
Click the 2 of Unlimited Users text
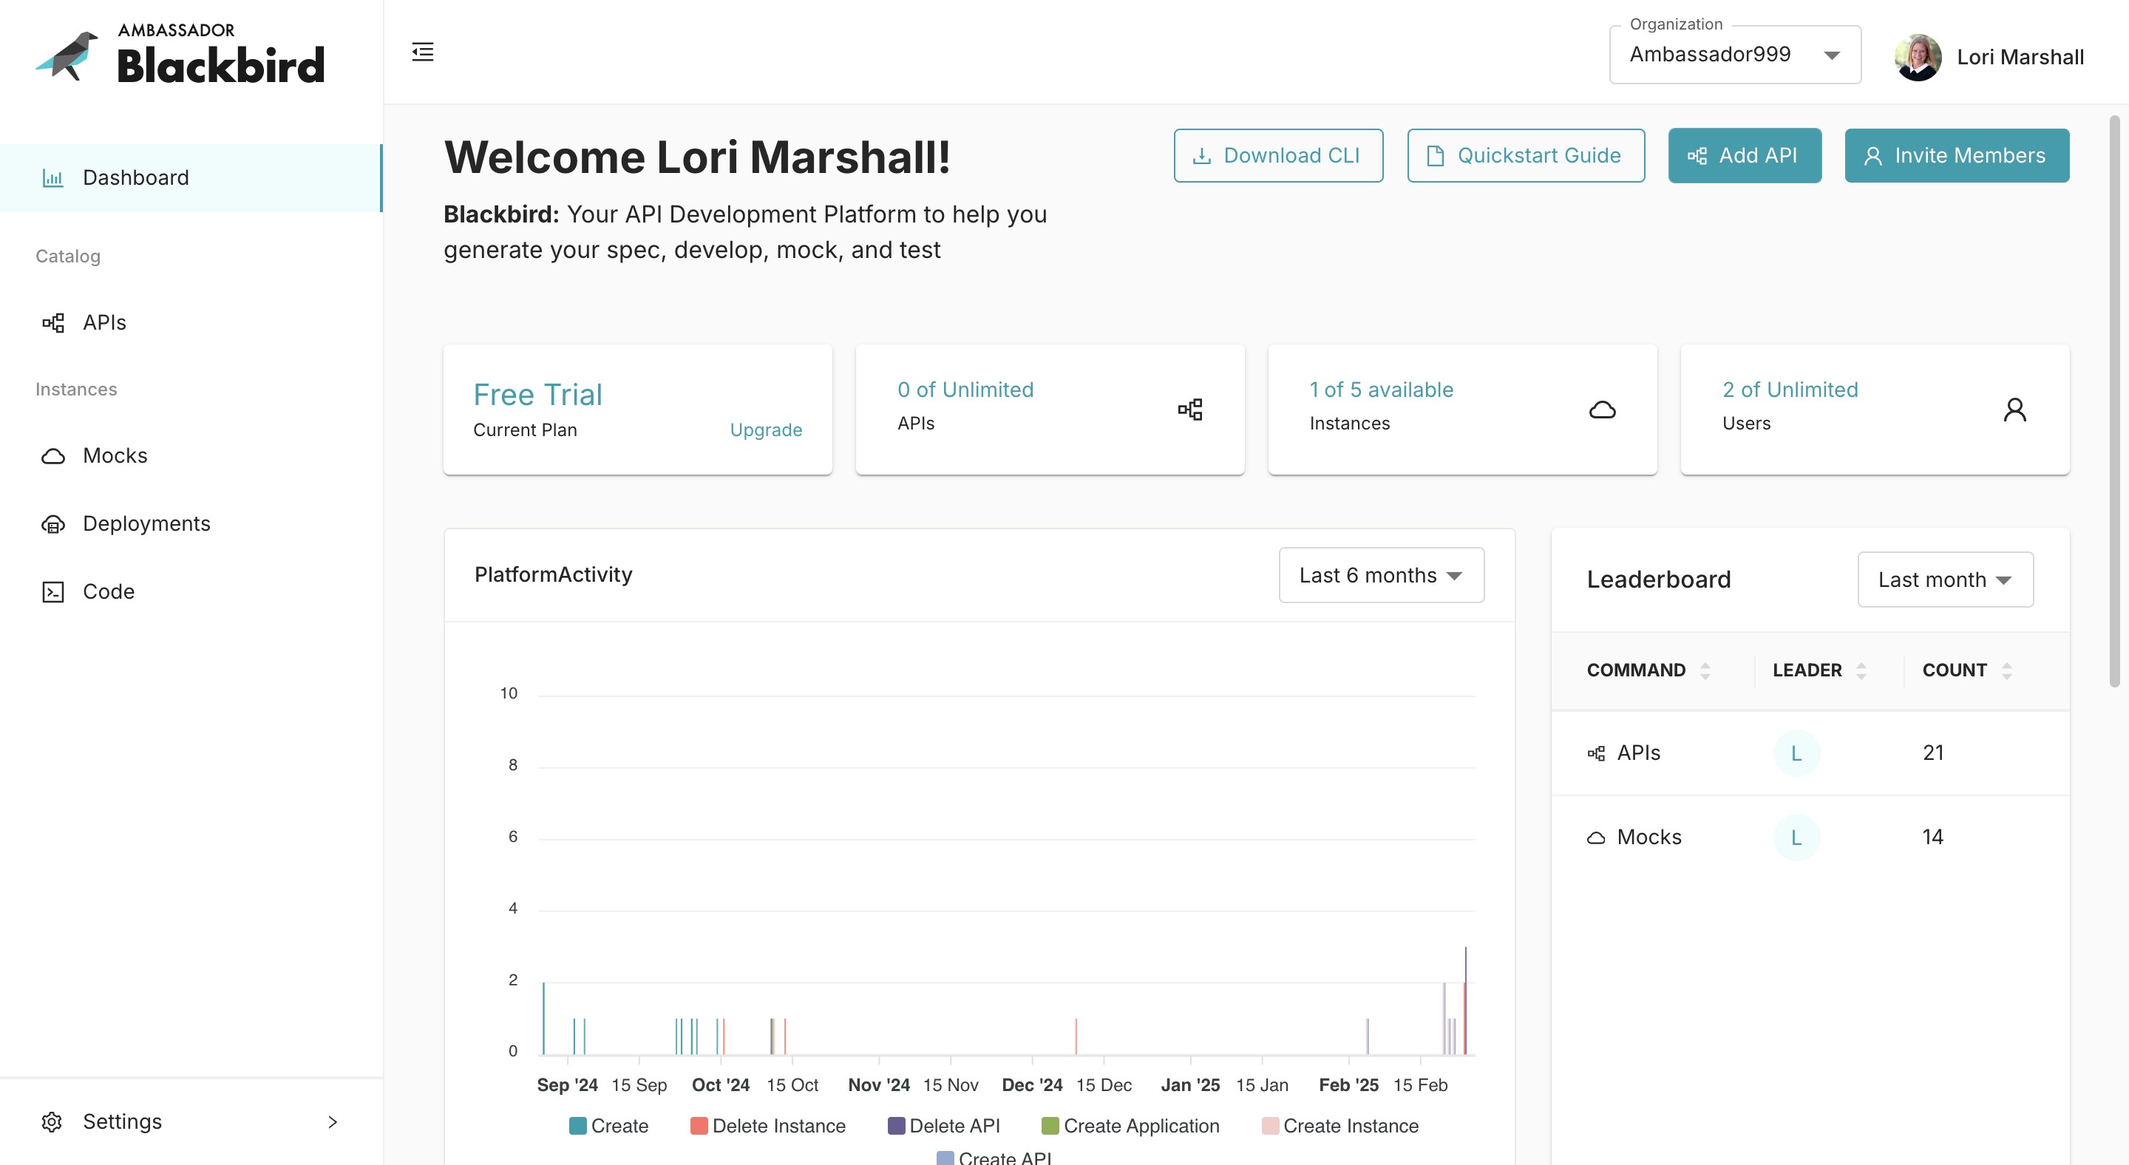pyautogui.click(x=1789, y=389)
